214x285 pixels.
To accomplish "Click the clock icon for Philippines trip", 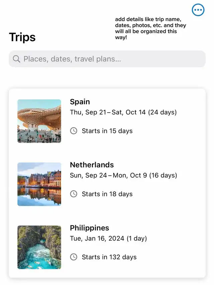I will [x=74, y=257].
